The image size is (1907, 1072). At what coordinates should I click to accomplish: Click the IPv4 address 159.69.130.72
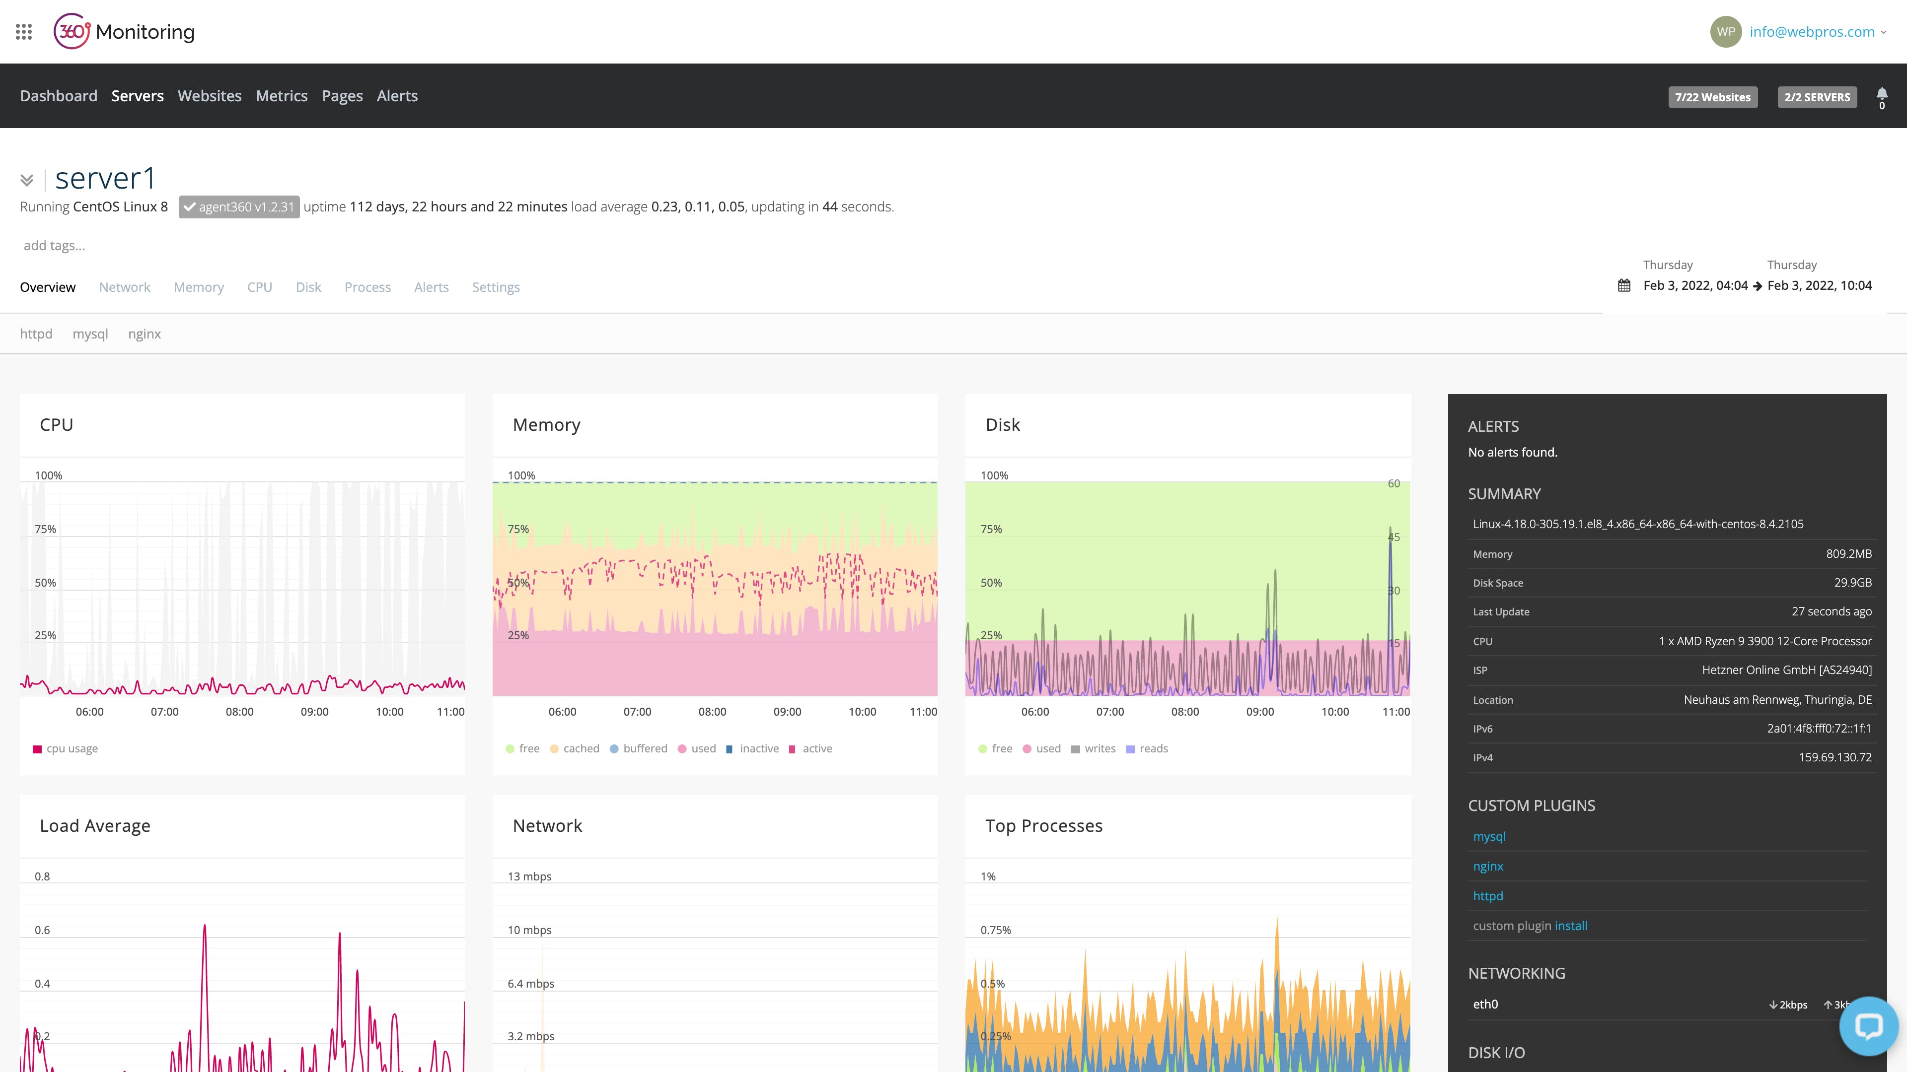(x=1835, y=757)
